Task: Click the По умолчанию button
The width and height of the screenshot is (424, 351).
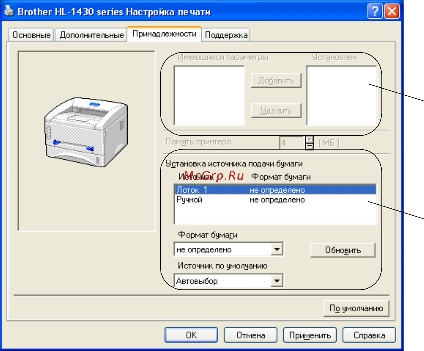Action: [356, 309]
